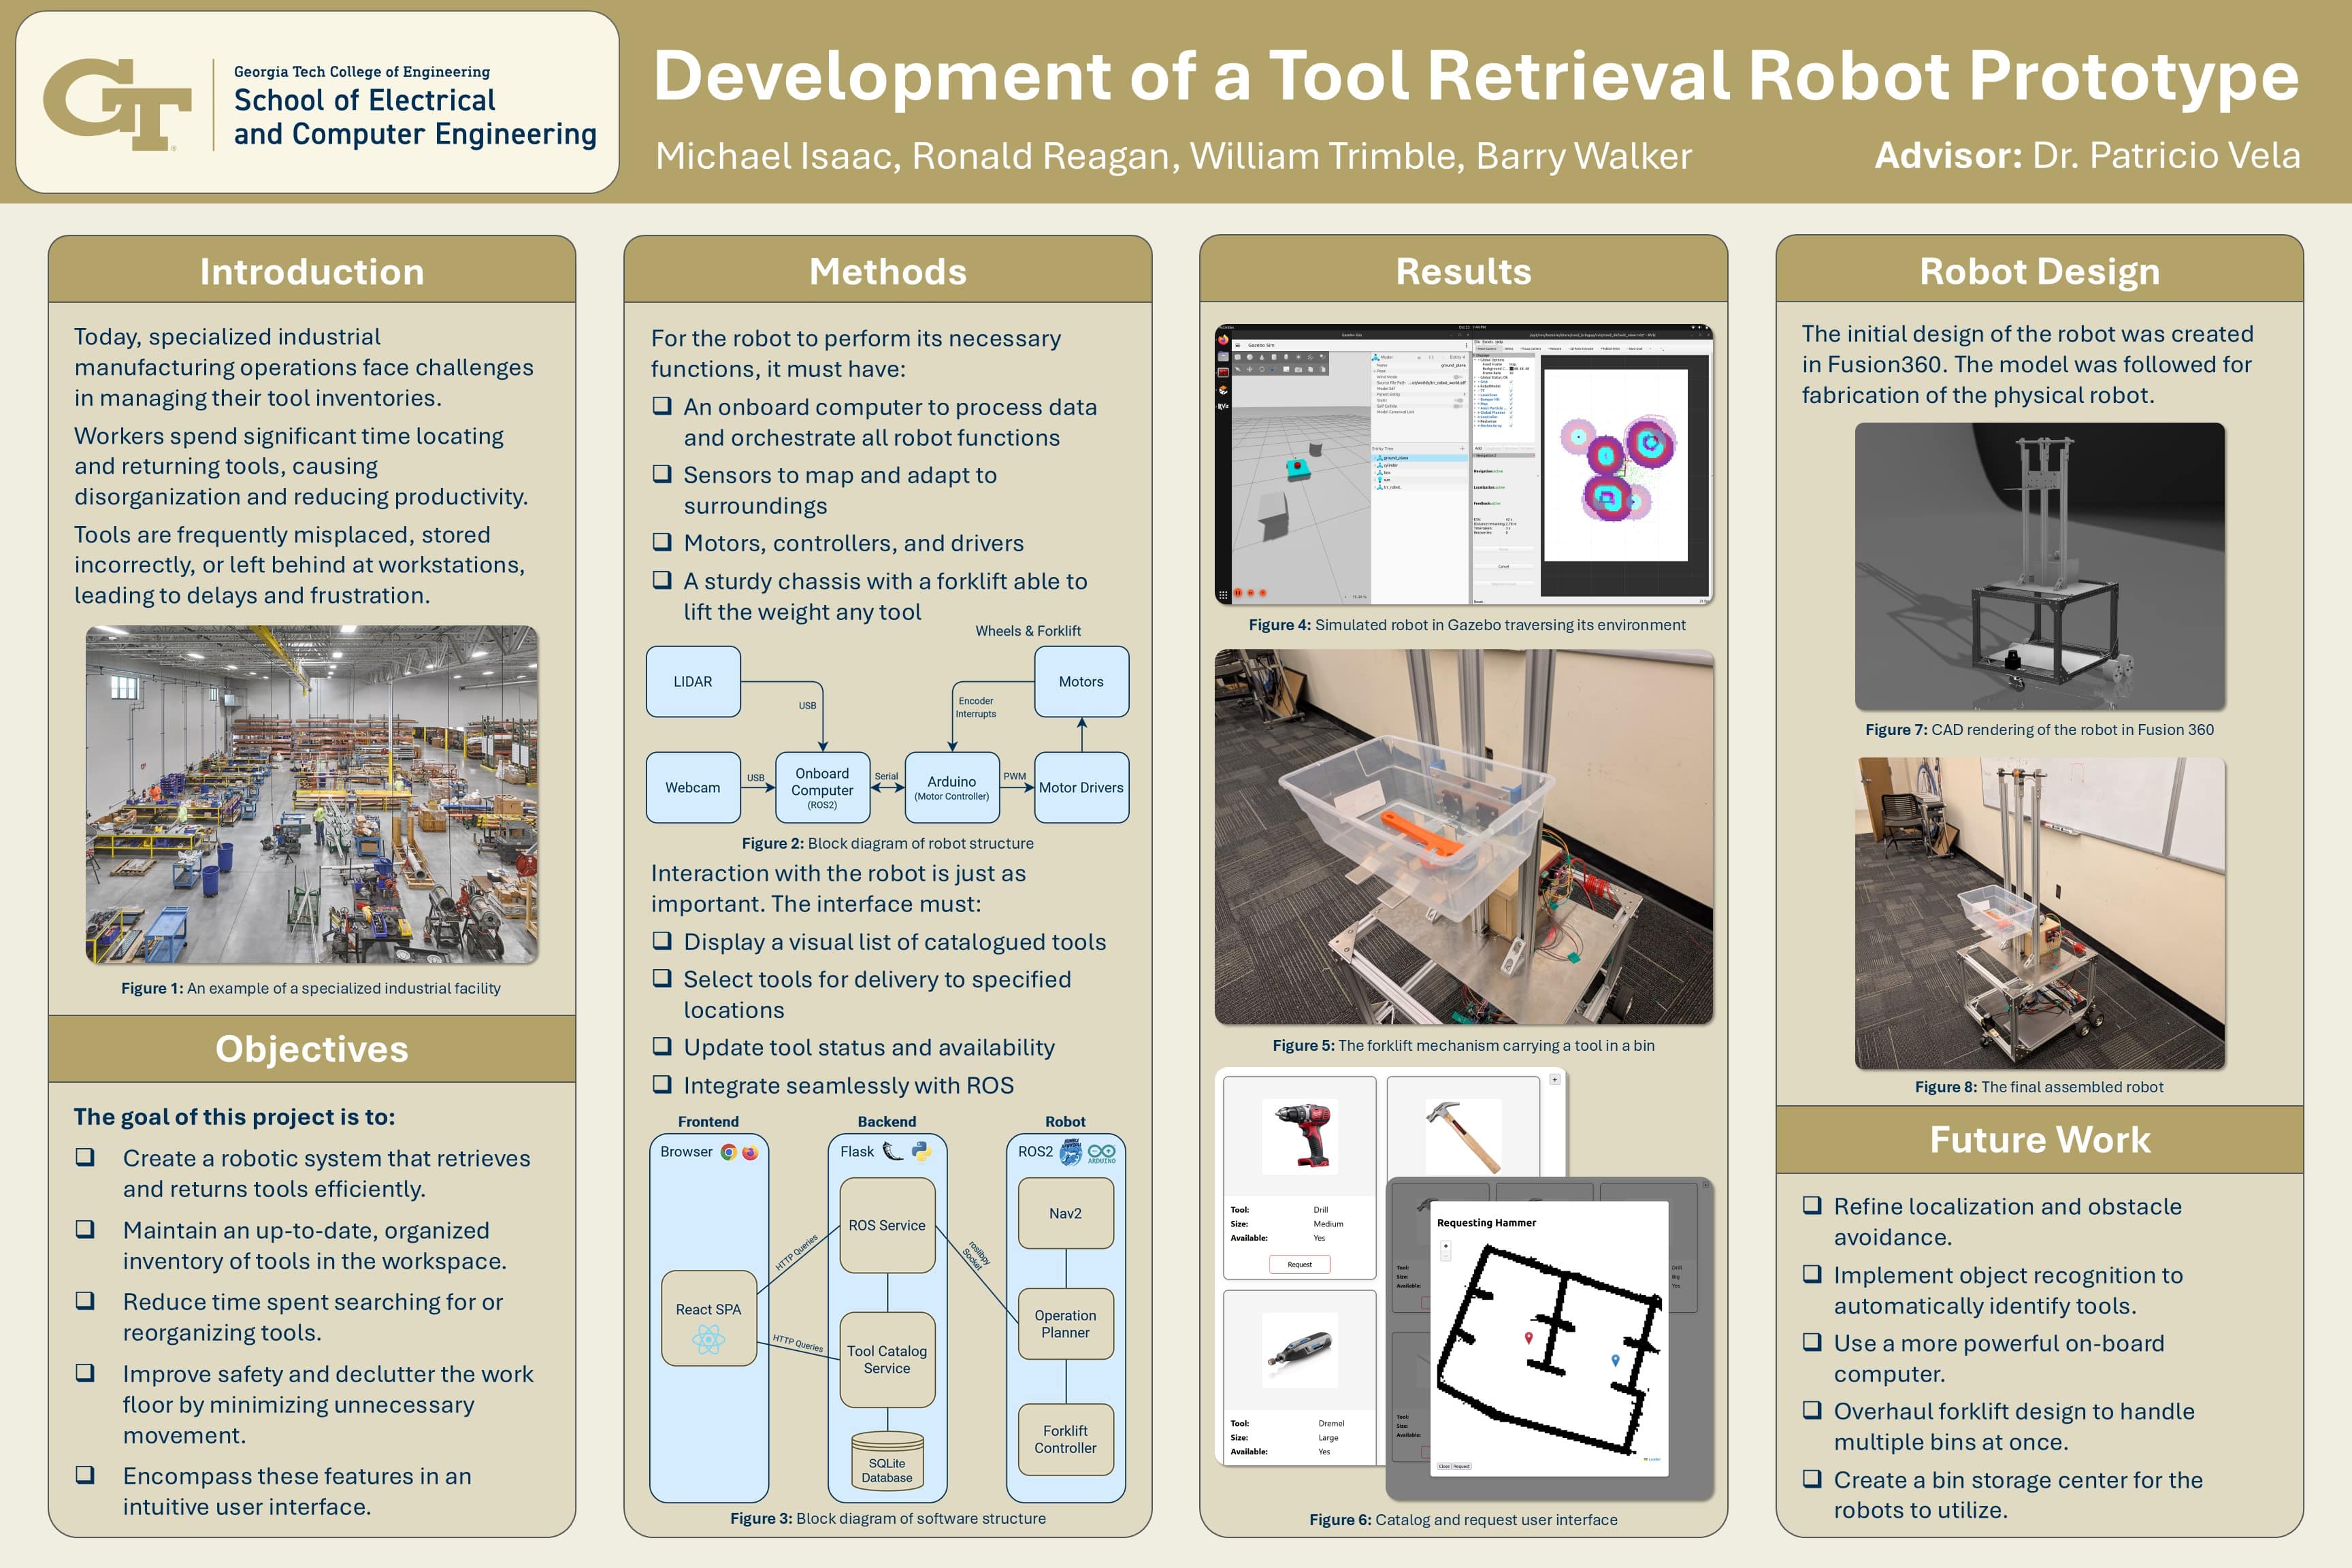This screenshot has width=2352, height=1568.
Task: Open the Gazebo Sim hamburger menu
Action: point(1238,345)
